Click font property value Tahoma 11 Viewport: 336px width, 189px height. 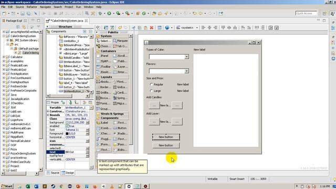(x=75, y=130)
